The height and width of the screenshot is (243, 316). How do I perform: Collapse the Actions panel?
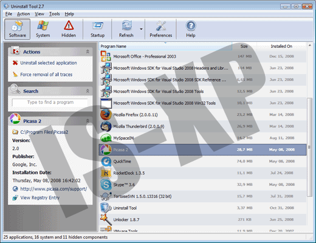click(88, 52)
